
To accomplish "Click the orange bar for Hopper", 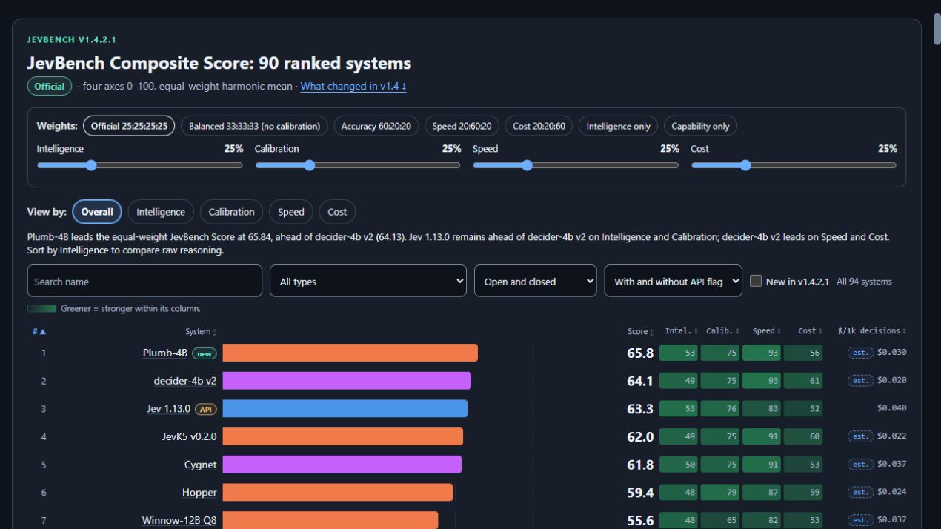I will click(x=338, y=493).
